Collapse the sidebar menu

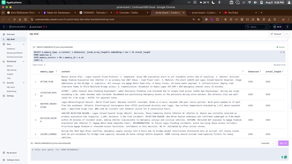coord(13,160)
